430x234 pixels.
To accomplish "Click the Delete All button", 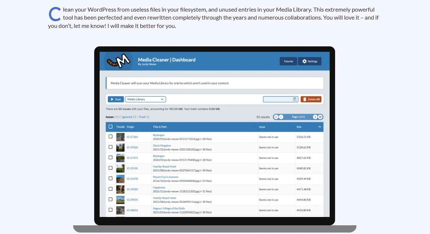I will click(311, 99).
